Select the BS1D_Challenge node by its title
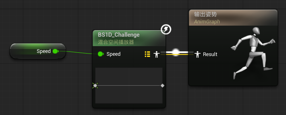 pyautogui.click(x=119, y=35)
